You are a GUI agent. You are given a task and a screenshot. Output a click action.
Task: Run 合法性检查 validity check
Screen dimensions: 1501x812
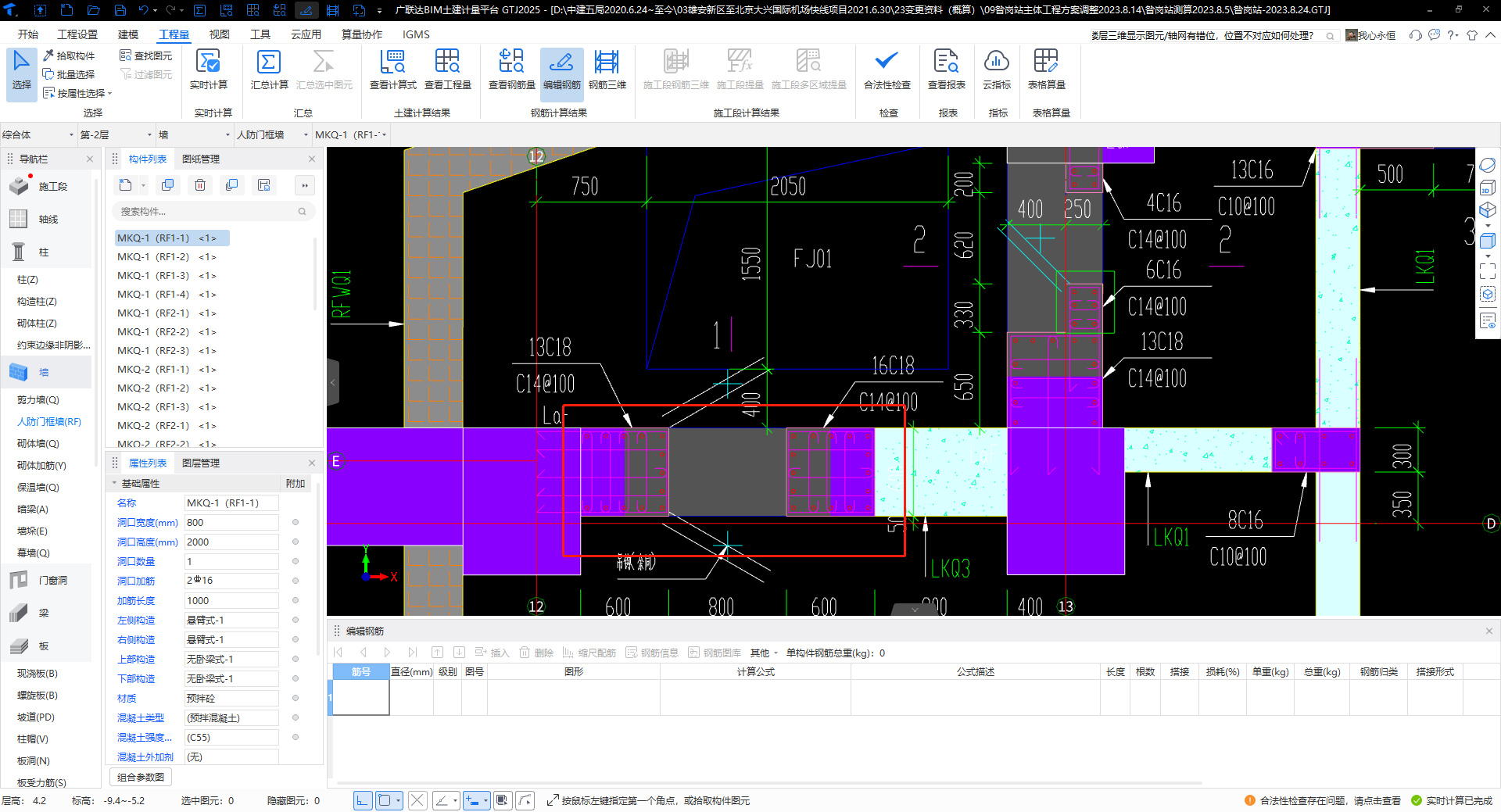887,70
